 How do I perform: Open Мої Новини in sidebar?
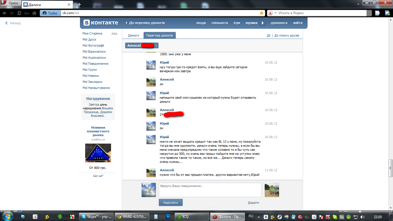point(91,76)
